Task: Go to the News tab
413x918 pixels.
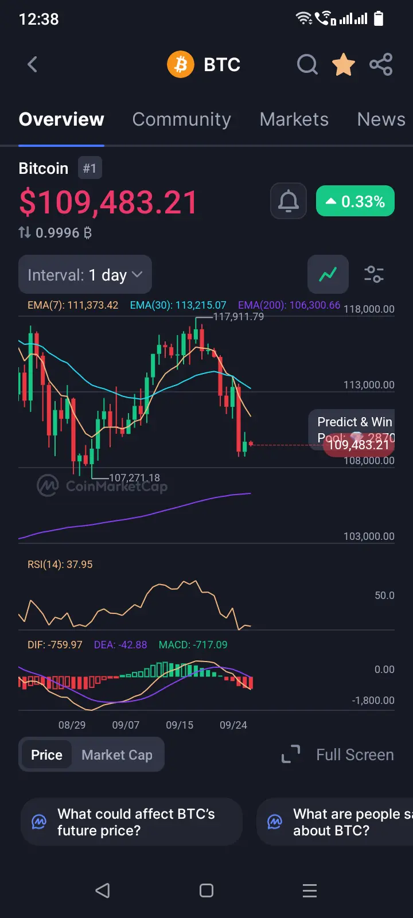Action: (x=381, y=119)
